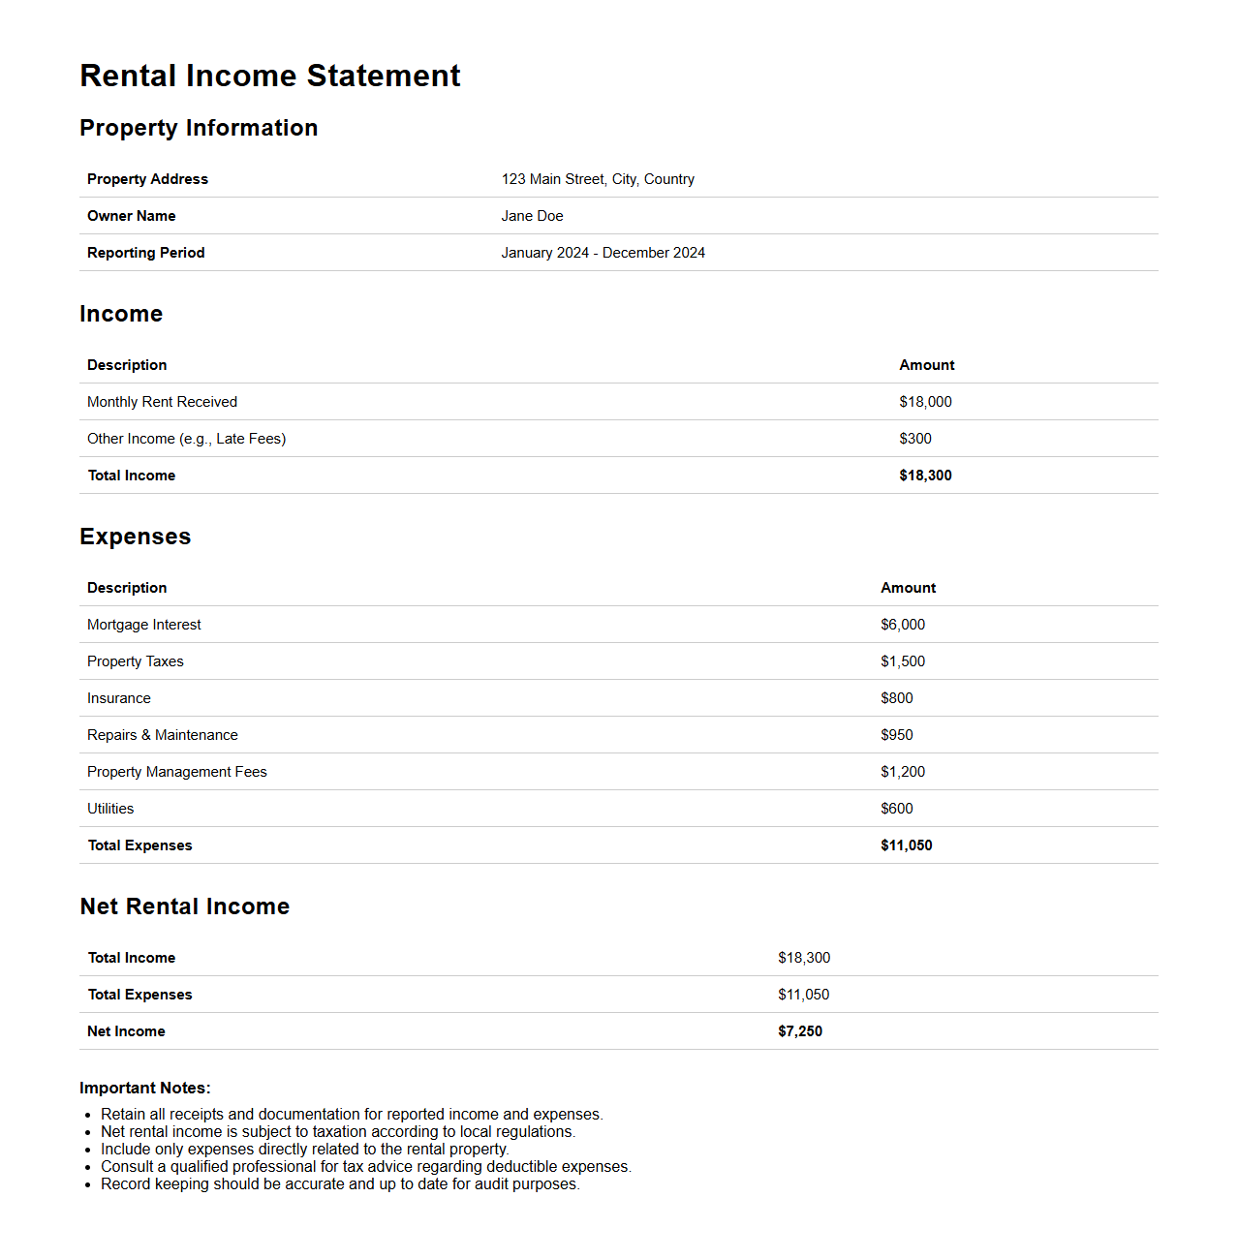1238x1259 pixels.
Task: Click the Mortgage Interest expense label
Action: pyautogui.click(x=143, y=625)
